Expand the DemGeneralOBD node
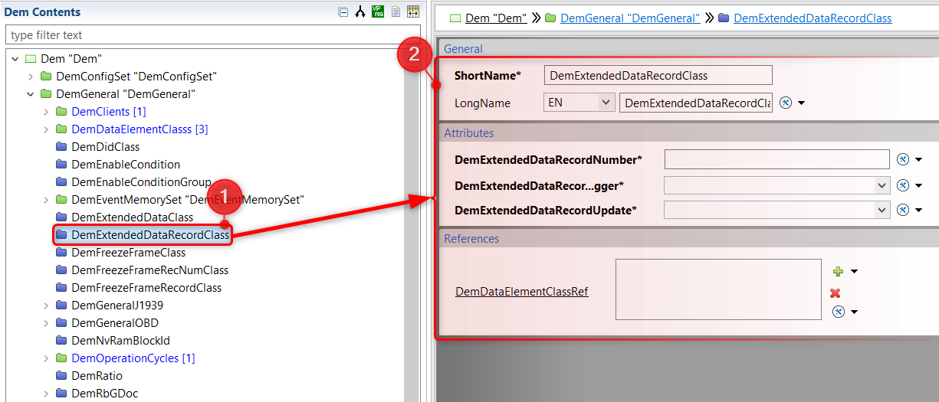The image size is (939, 402). 46,323
